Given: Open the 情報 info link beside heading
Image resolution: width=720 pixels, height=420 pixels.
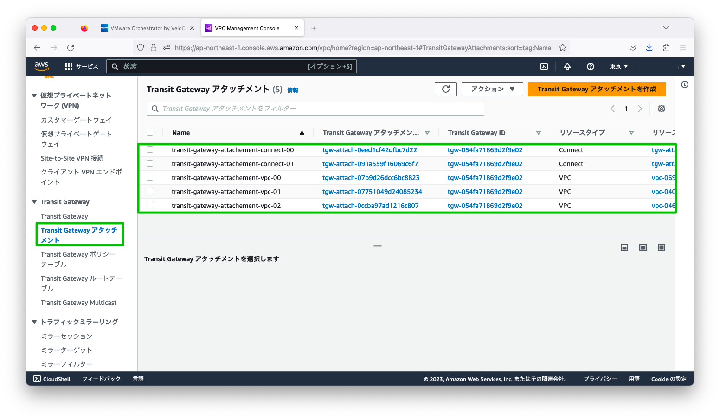Looking at the screenshot, I should pyautogui.click(x=293, y=90).
